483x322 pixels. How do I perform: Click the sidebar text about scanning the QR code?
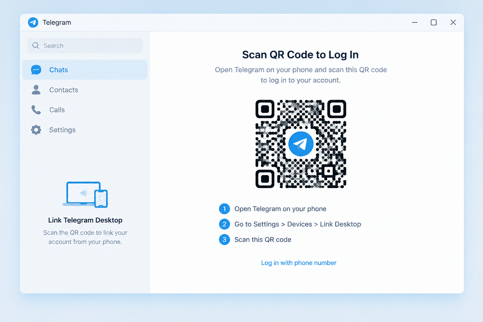(85, 237)
